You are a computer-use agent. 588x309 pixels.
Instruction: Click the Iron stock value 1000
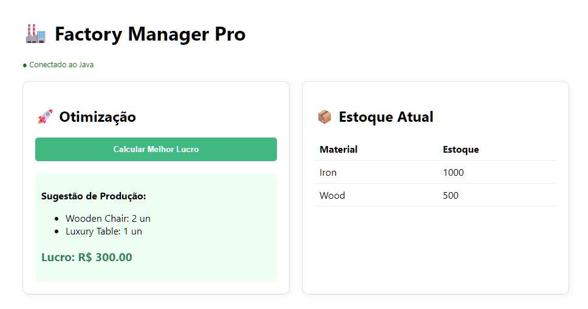(x=453, y=173)
